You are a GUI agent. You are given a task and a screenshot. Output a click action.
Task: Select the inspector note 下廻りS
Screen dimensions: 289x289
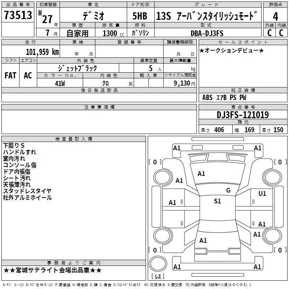point(14,146)
